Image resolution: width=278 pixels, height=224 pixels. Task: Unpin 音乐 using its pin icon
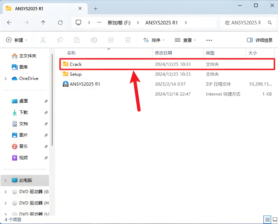click(46, 147)
